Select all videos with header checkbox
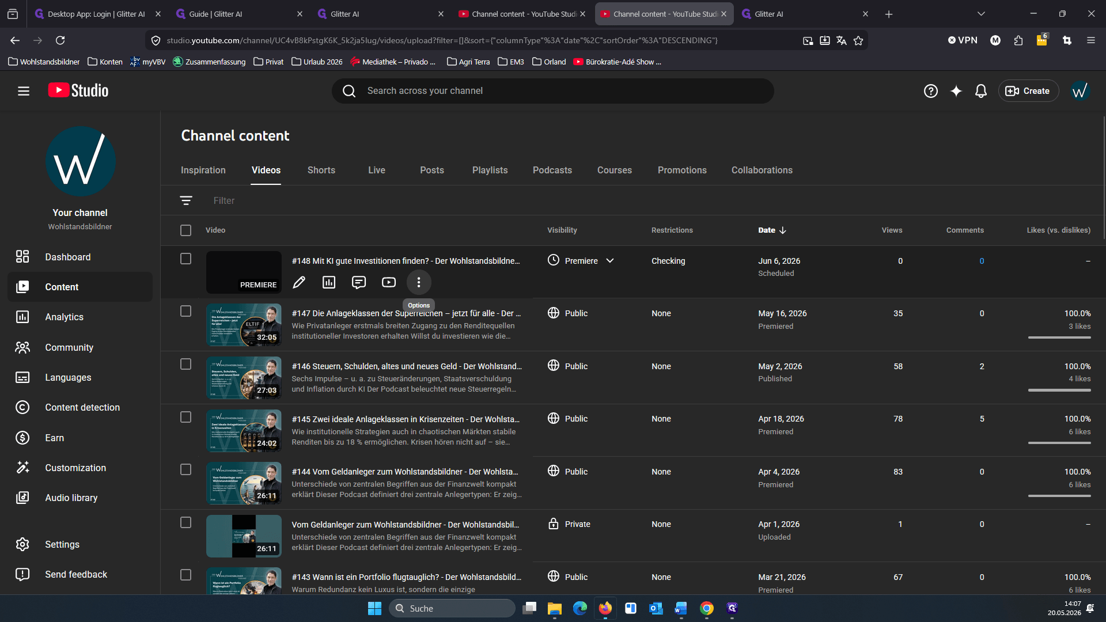The width and height of the screenshot is (1106, 622). pos(185,230)
